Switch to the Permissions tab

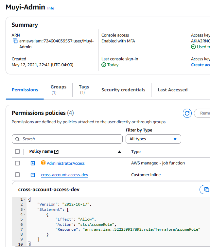coord(25,90)
